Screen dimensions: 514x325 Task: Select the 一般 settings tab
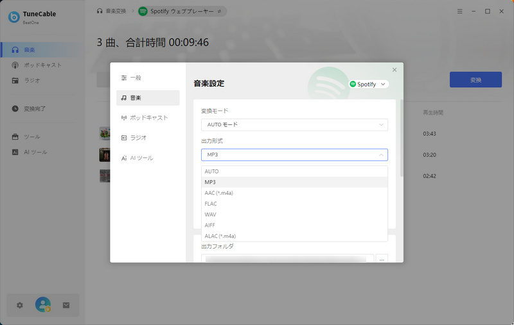148,78
